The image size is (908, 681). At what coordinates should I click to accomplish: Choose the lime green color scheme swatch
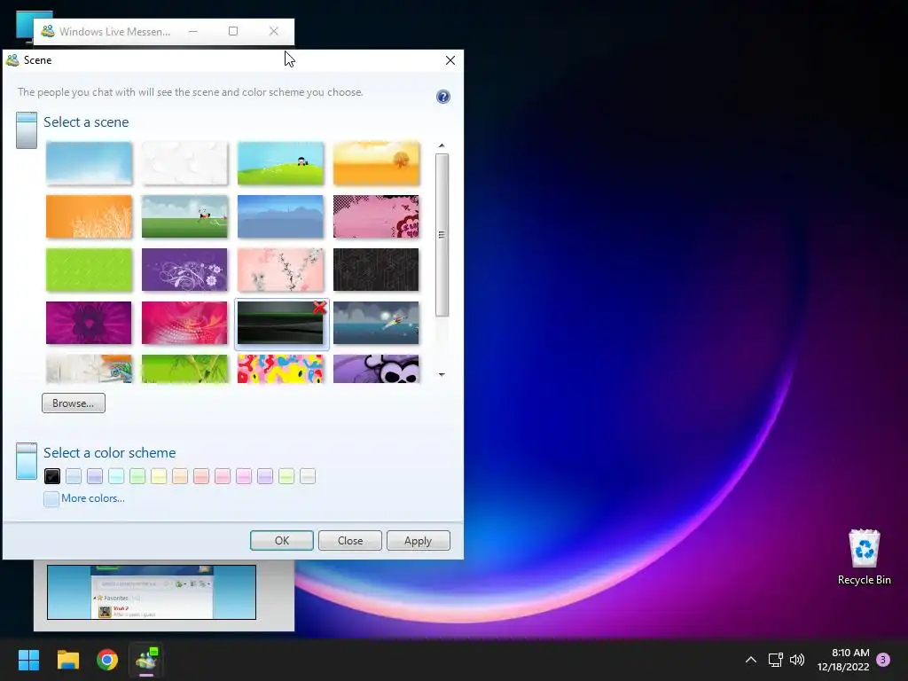286,476
